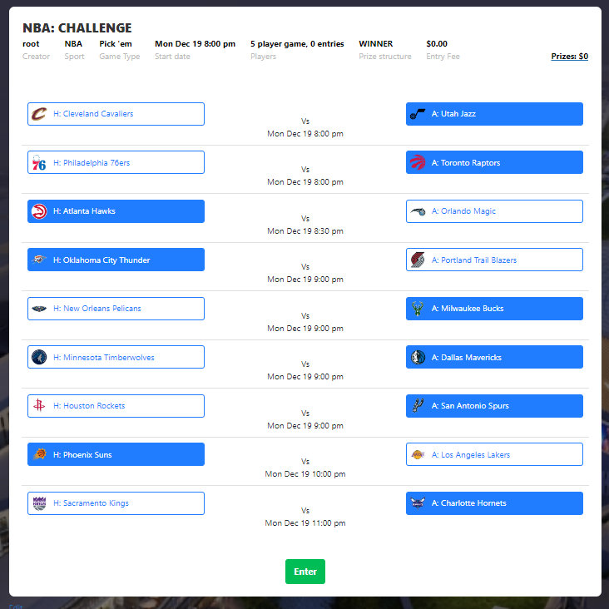Toggle the San Antonio Spurs selection
Screen dimensions: 609x609
[x=494, y=406]
